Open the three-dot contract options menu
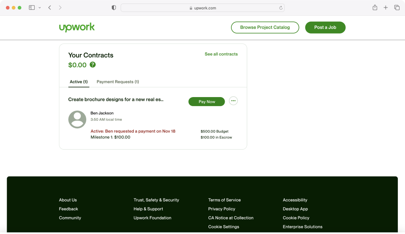This screenshot has width=405, height=234. click(233, 101)
